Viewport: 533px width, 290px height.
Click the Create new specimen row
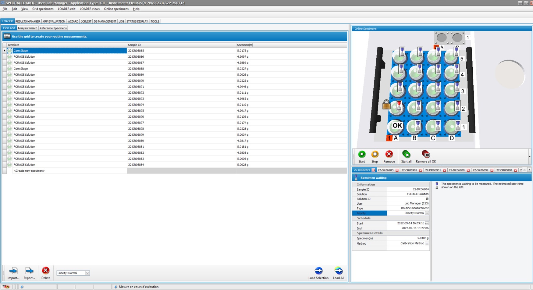(x=29, y=171)
